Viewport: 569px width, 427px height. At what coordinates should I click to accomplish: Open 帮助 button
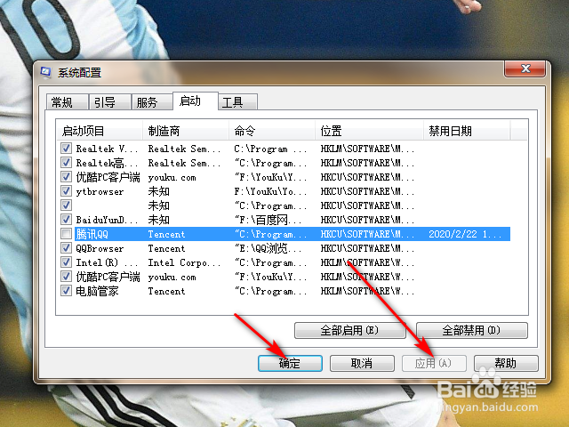click(x=506, y=363)
